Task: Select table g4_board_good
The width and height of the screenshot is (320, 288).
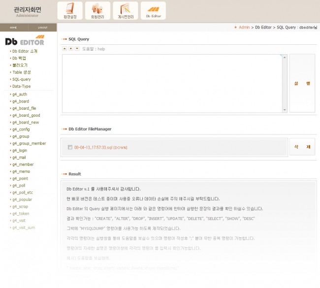Action: coord(26,115)
